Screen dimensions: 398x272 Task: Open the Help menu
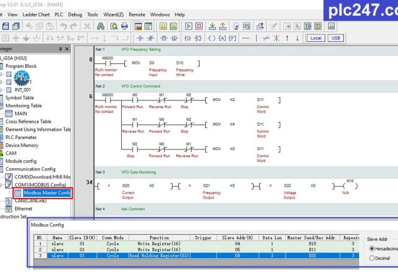point(180,14)
